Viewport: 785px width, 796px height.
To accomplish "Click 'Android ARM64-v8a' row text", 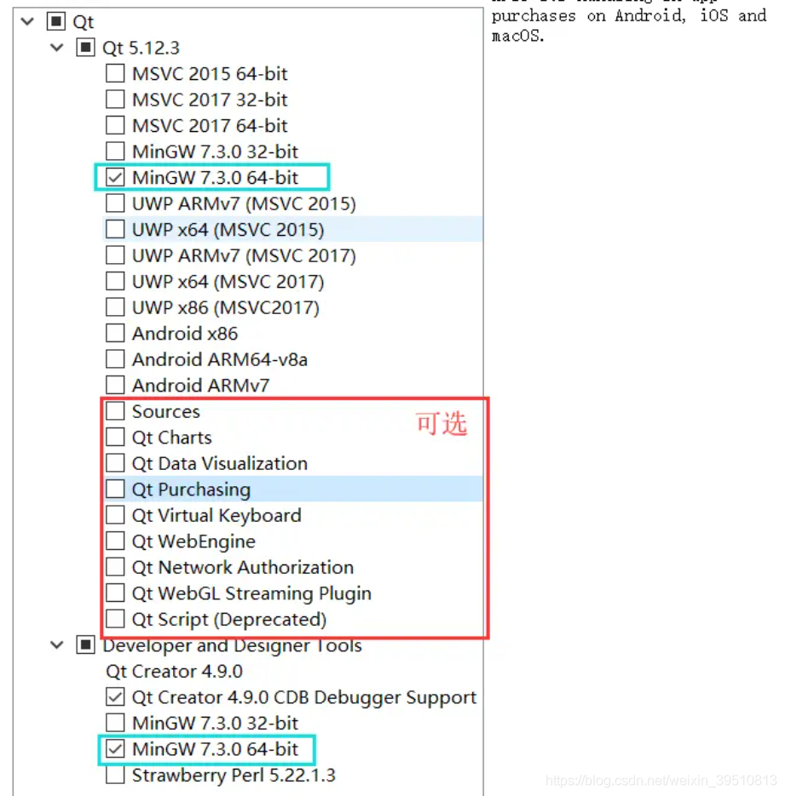I will pos(220,359).
